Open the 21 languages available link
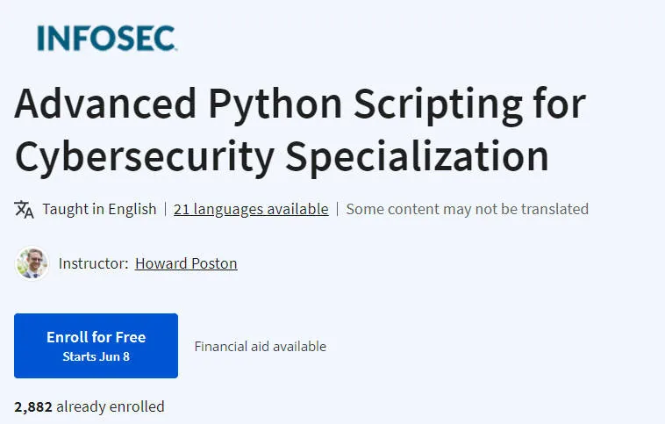 pyautogui.click(x=251, y=209)
